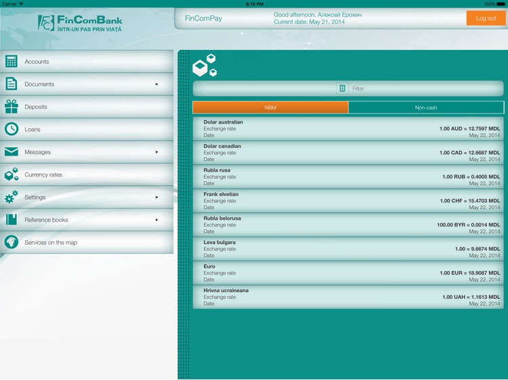Open Messages menu label
The height and width of the screenshot is (380, 508).
click(37, 152)
